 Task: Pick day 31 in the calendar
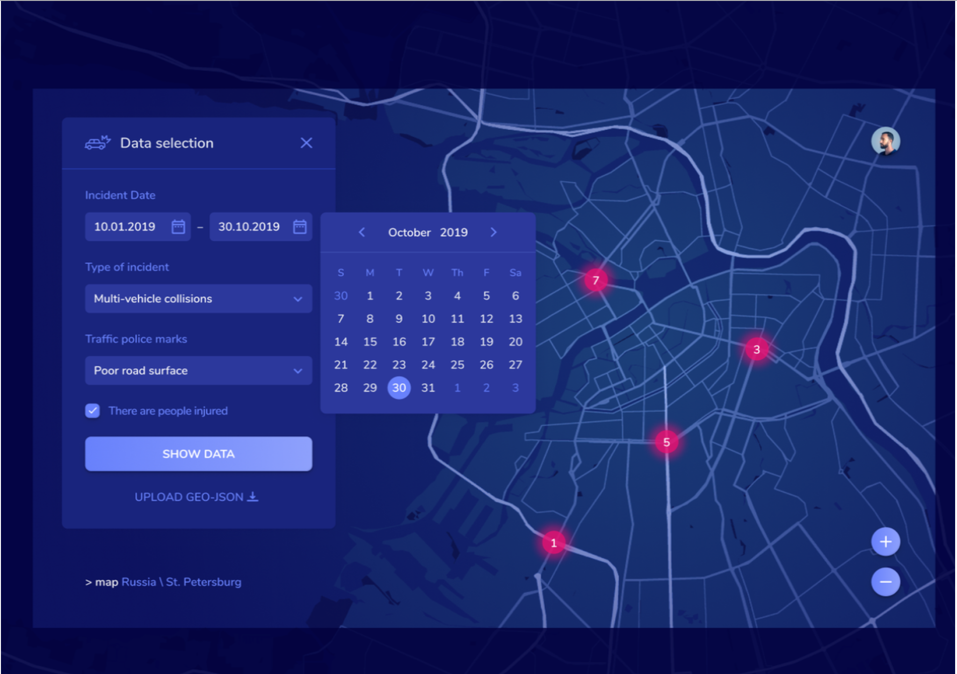coord(428,388)
